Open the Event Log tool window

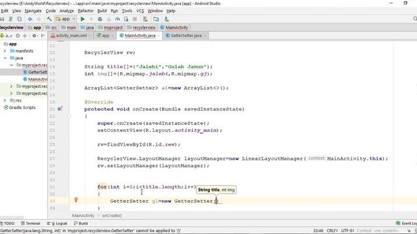(x=406, y=224)
